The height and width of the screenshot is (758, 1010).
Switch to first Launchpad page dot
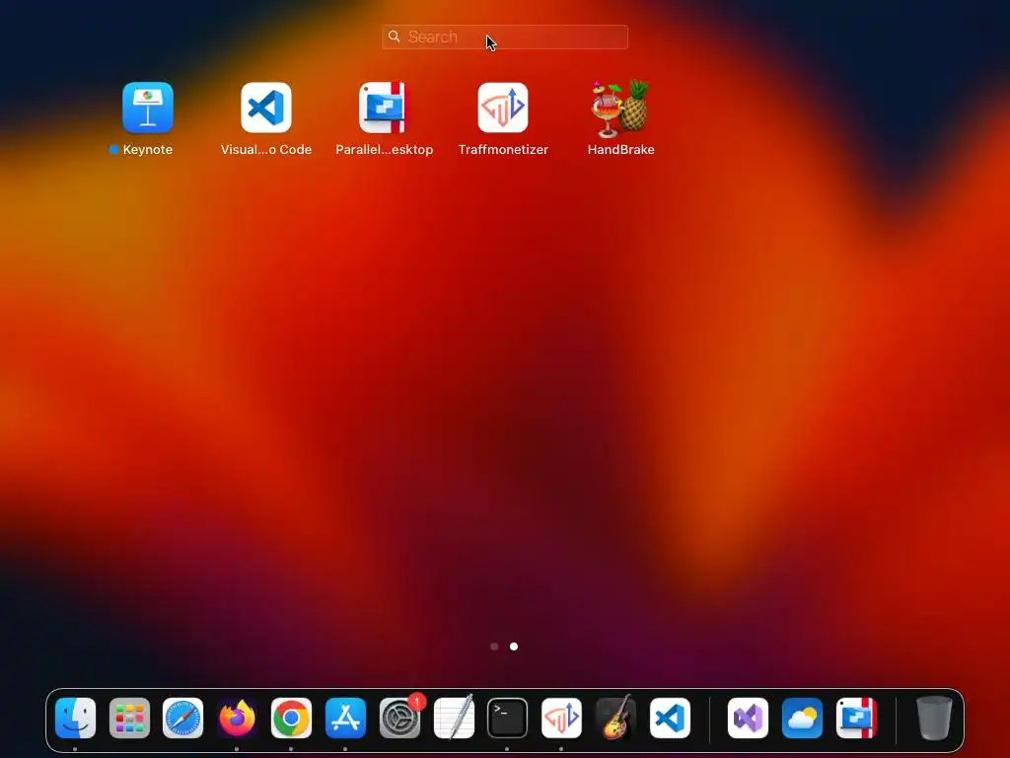tap(494, 645)
